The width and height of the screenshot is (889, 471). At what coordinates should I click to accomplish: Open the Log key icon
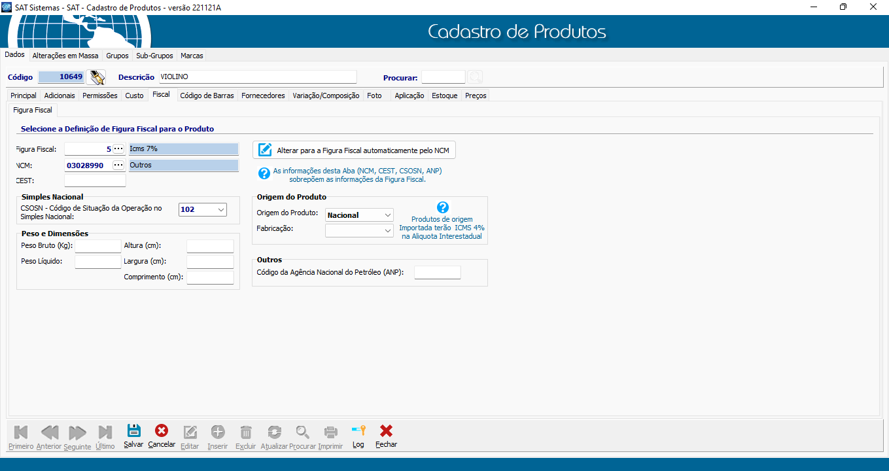(358, 431)
